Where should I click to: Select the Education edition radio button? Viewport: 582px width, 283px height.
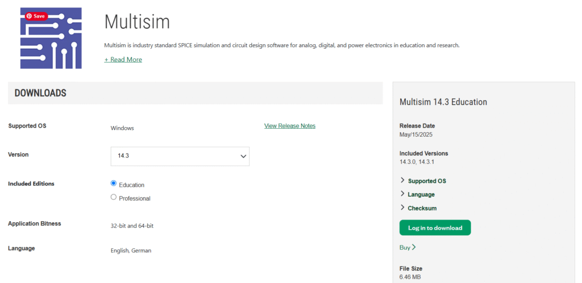click(x=114, y=183)
